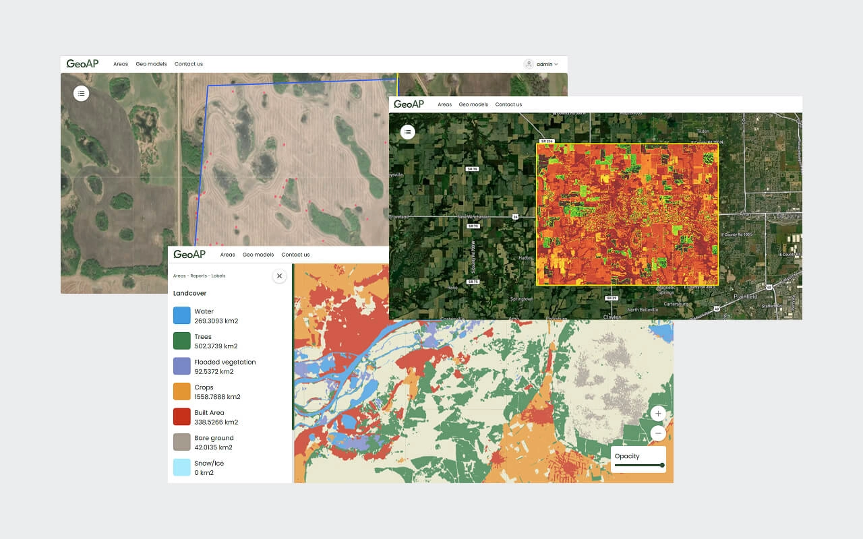Screen dimensions: 863x539
Task: Open Areas in the top-left navigation bar
Action: (121, 64)
